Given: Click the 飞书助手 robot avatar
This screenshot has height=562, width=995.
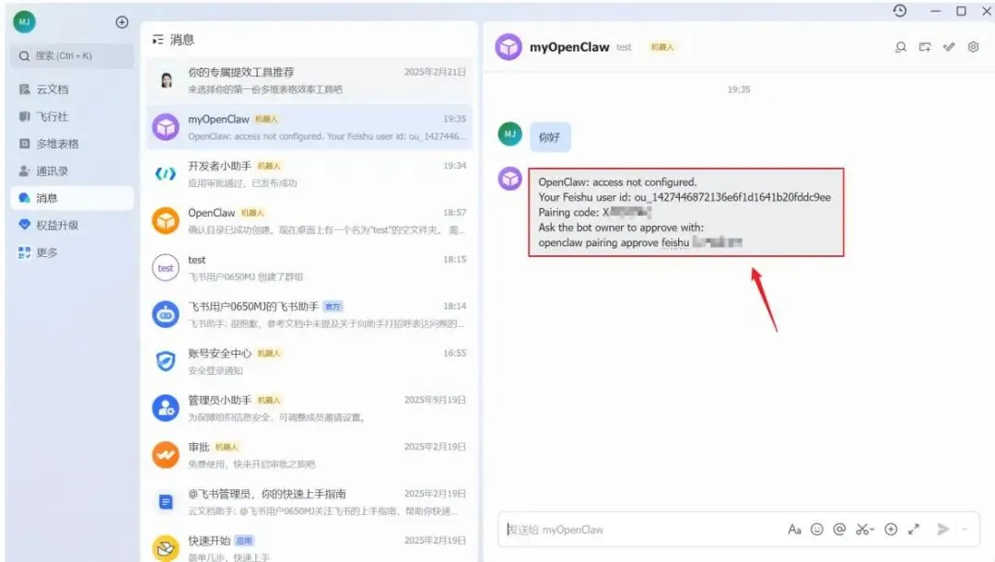Looking at the screenshot, I should coord(166,314).
